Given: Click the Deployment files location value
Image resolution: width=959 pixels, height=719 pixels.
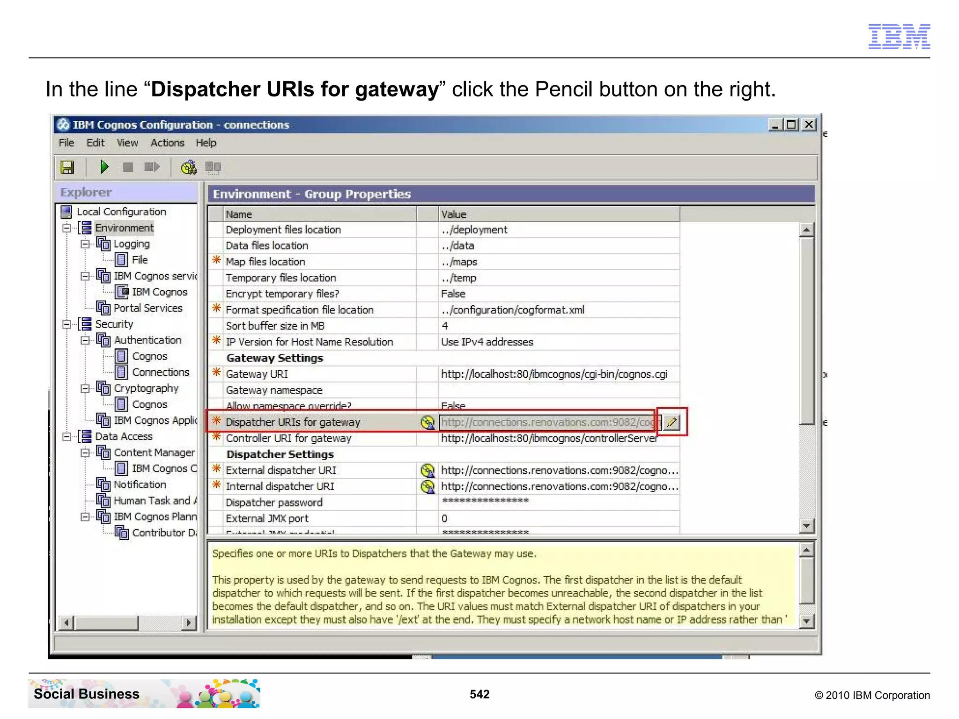Looking at the screenshot, I should 559,230.
